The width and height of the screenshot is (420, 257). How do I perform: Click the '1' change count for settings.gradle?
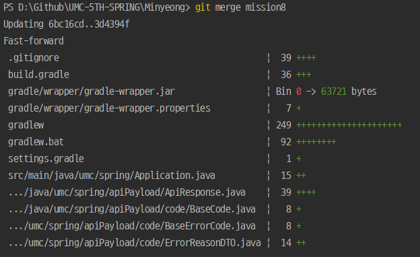[x=289, y=159]
